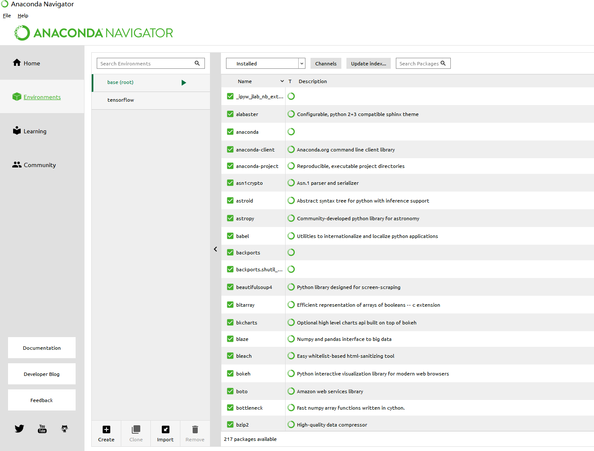594x451 pixels.
Task: Click the type circle icon for beautifulsoup4
Action: tap(291, 287)
